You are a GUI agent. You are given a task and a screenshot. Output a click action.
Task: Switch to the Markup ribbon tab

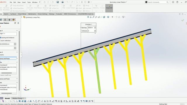pos(52,14)
